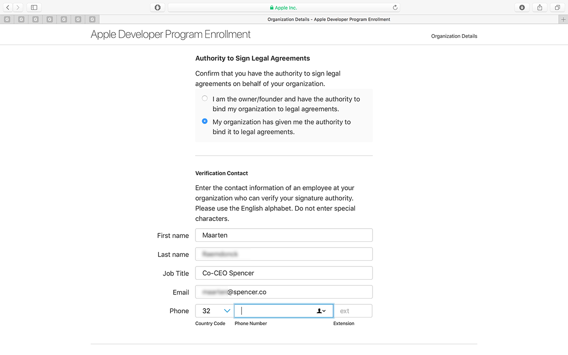Image resolution: width=568 pixels, height=355 pixels.
Task: Open the Safari downloads list
Action: [522, 8]
